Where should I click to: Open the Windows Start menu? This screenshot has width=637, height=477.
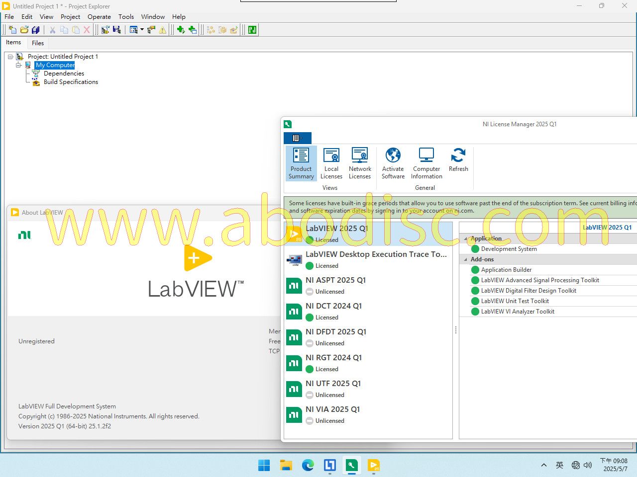264,465
